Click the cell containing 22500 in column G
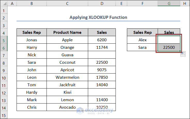 pos(169,47)
